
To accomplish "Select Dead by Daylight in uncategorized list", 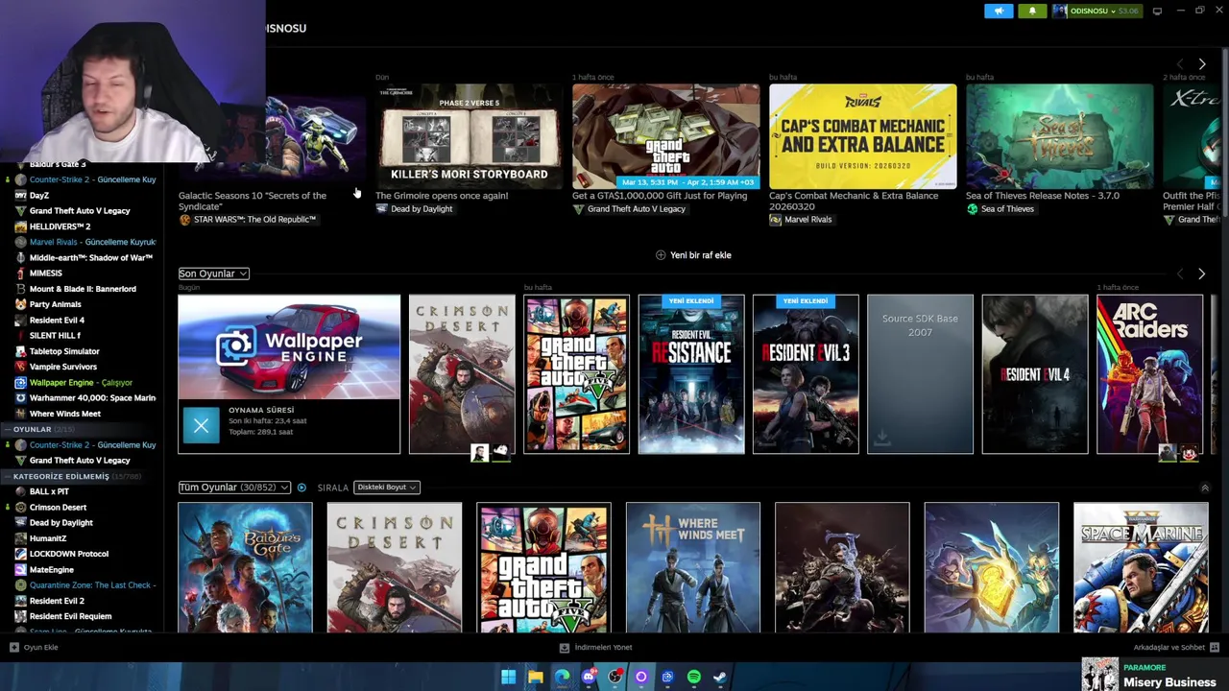I will coord(60,523).
